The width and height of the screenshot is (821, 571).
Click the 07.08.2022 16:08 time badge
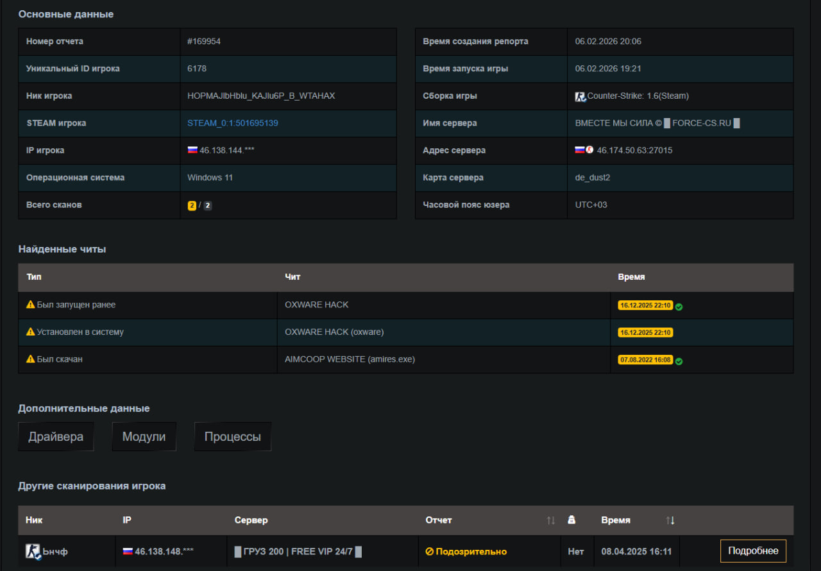pos(645,360)
